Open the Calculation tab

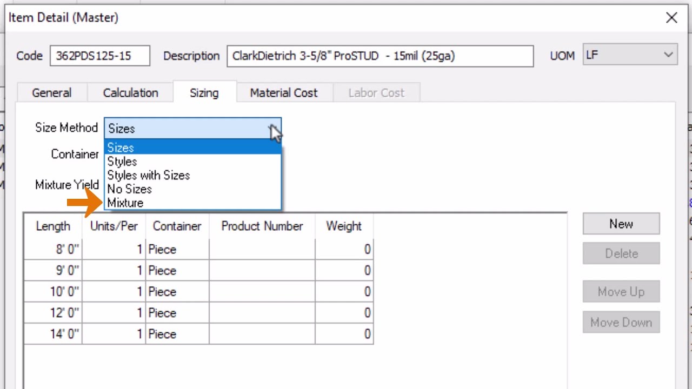[130, 93]
